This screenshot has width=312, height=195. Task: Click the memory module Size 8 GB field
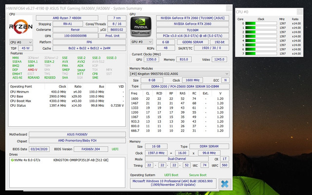[x=152, y=80]
